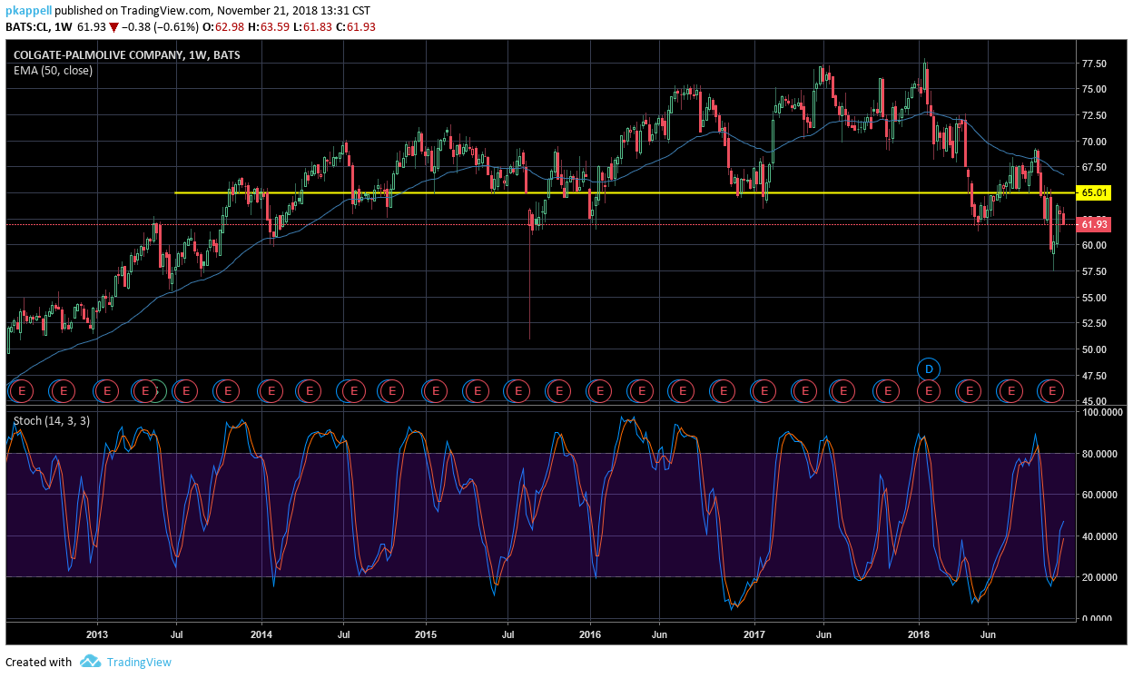Click the 57.50 price axis label
1133x678 pixels.
click(x=1093, y=271)
